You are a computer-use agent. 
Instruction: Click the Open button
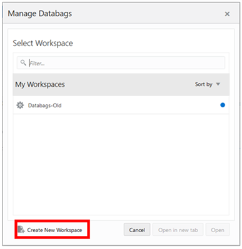(x=218, y=230)
